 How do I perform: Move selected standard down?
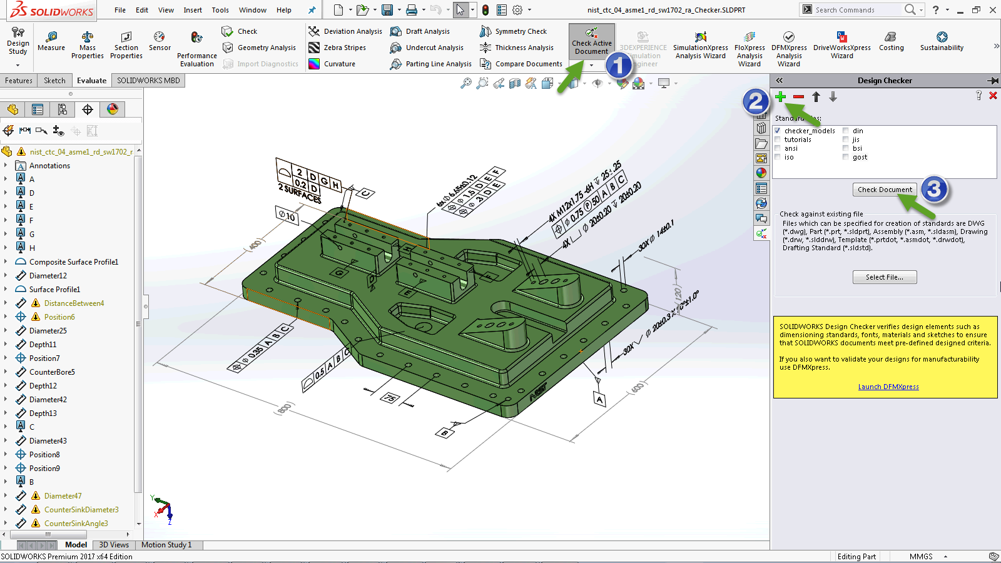coord(833,96)
